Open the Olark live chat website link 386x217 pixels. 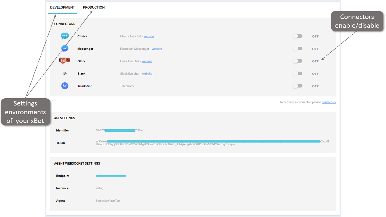click(x=147, y=61)
